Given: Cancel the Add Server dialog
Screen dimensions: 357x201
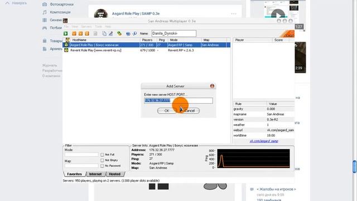Looking at the screenshot, I should (x=190, y=111).
